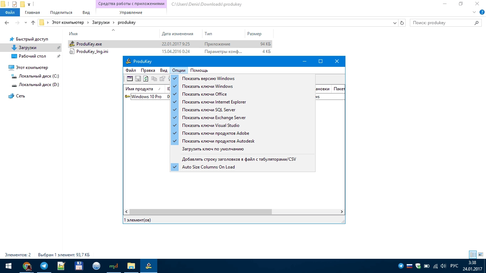Select the ProduKey.exe file icon in Explorer
This screenshot has width=486, height=273.
click(72, 44)
